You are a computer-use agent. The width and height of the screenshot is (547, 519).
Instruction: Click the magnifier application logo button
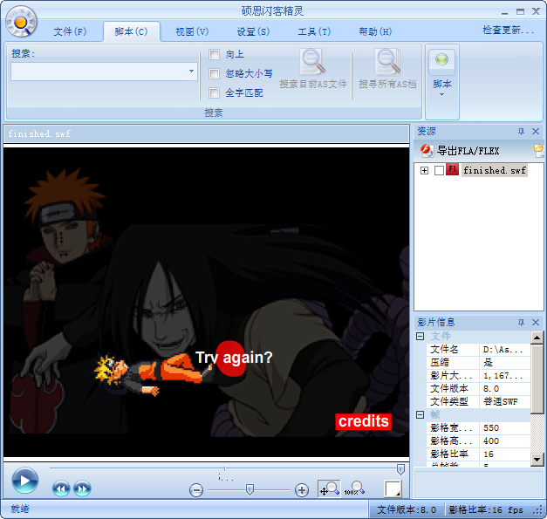coord(21,22)
